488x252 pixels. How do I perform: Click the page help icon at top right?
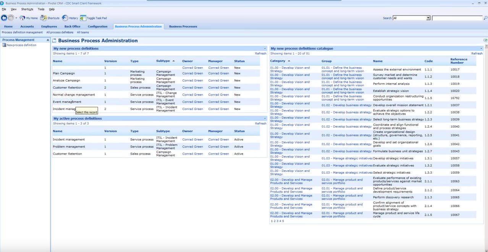[x=485, y=40]
